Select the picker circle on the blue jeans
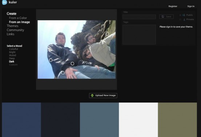 pyautogui.click(x=63, y=73)
